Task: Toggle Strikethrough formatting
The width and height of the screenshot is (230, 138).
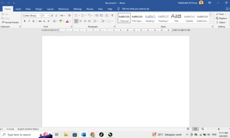Action: point(40,21)
